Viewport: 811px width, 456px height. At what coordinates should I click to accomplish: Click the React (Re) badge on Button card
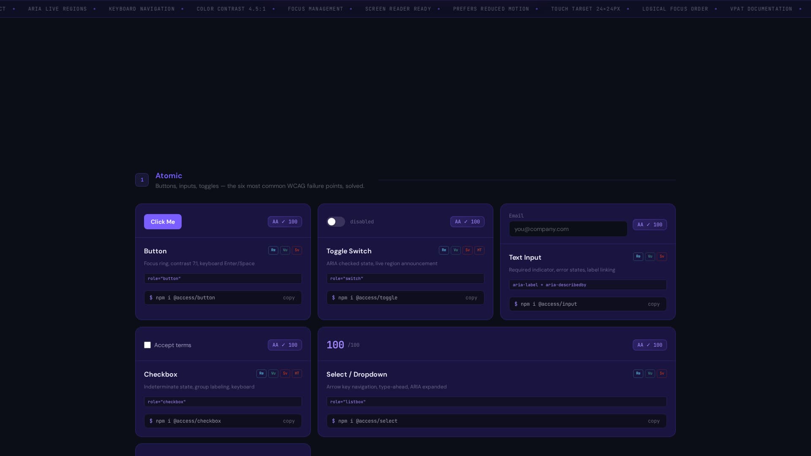[x=273, y=250]
